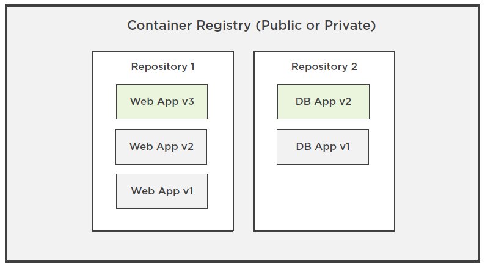Select the Web App v2 image box
Screen dimensions: 485x267
161,147
